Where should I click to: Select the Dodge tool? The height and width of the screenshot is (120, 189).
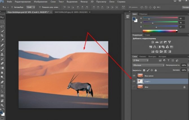(x=2, y=77)
